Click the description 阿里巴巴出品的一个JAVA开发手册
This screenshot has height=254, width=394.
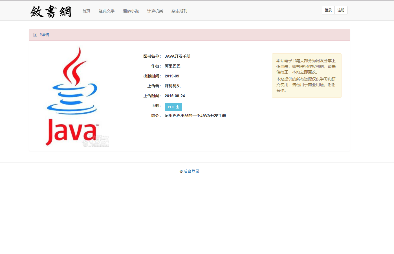click(x=195, y=116)
